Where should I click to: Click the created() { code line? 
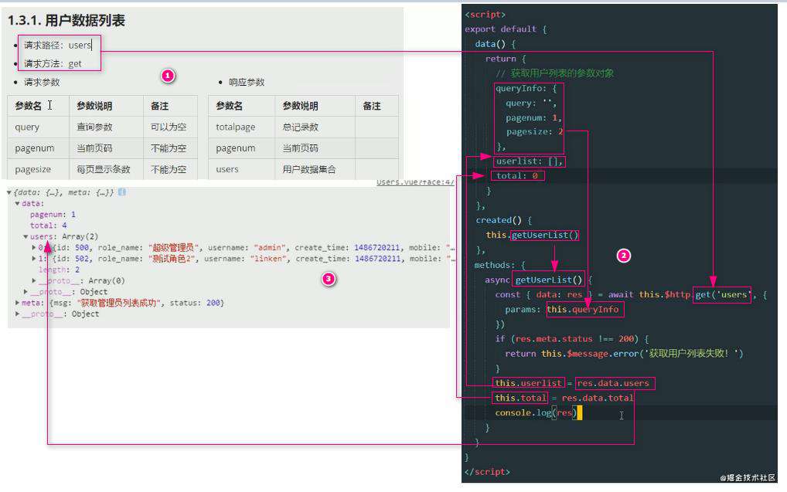[503, 220]
